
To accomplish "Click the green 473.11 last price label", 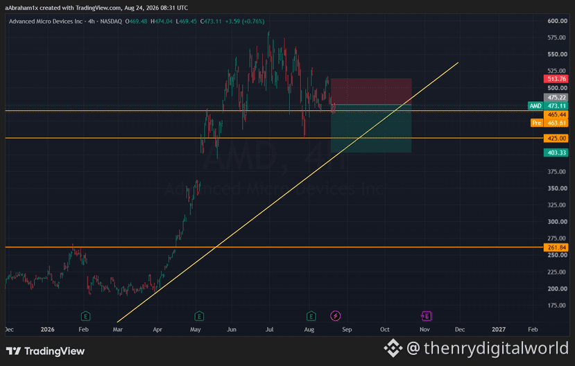I will pyautogui.click(x=556, y=106).
